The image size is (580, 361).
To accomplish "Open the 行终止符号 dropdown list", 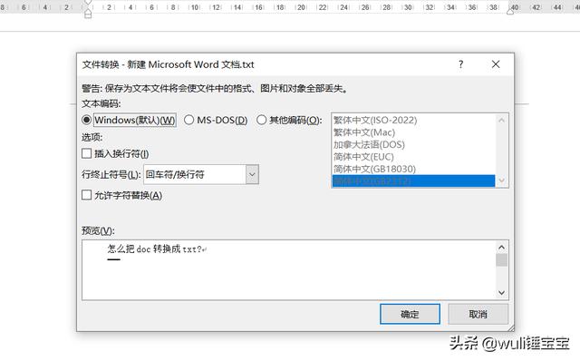I will click(252, 174).
